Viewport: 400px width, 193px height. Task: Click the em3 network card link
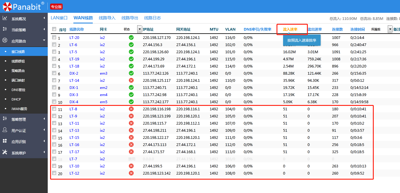coord(104,73)
